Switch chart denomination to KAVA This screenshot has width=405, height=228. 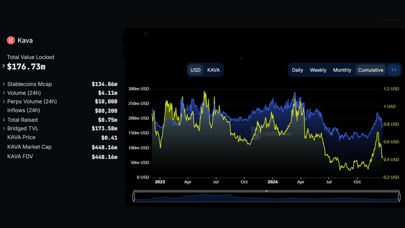coord(213,70)
